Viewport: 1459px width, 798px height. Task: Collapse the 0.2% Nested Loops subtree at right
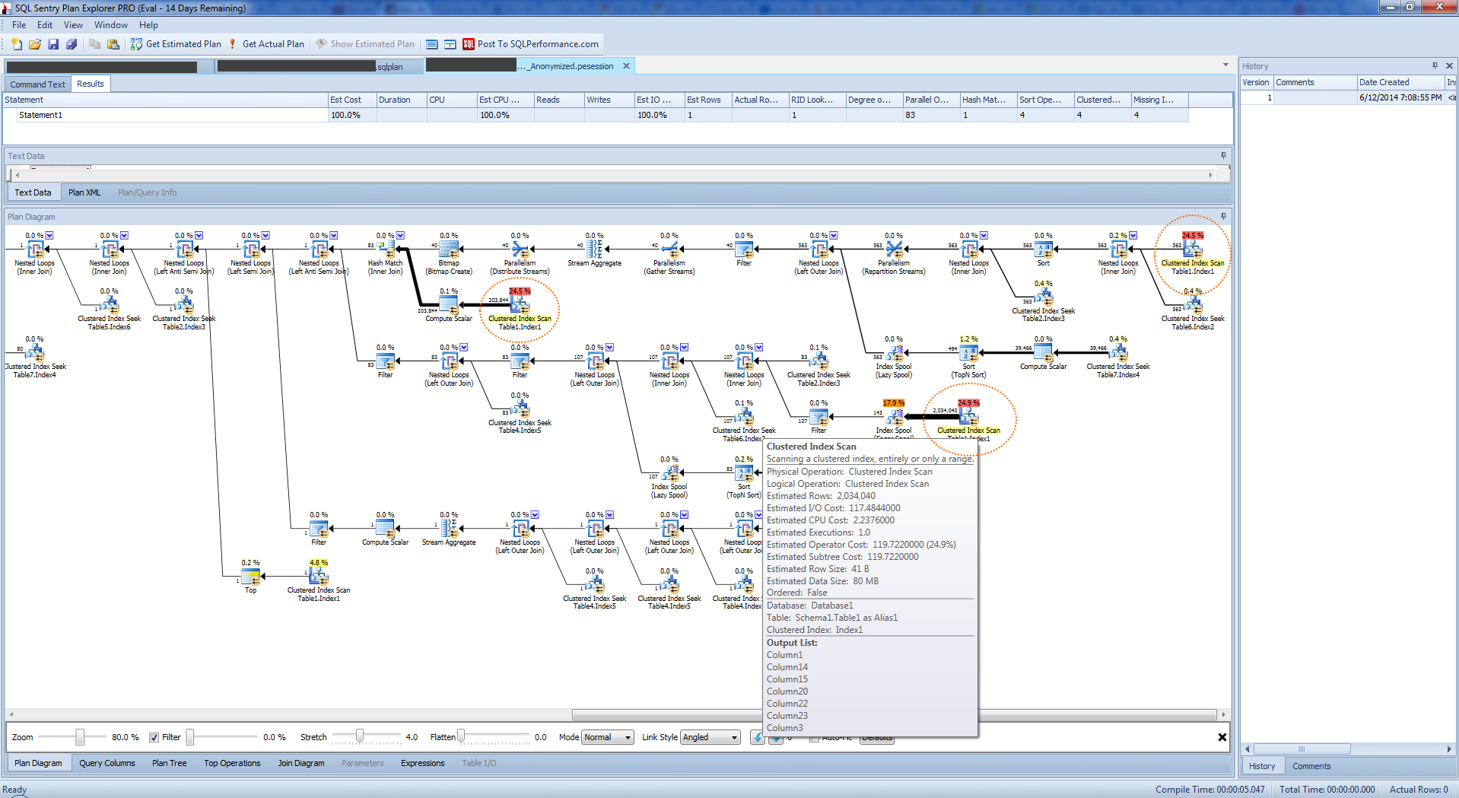point(1133,236)
